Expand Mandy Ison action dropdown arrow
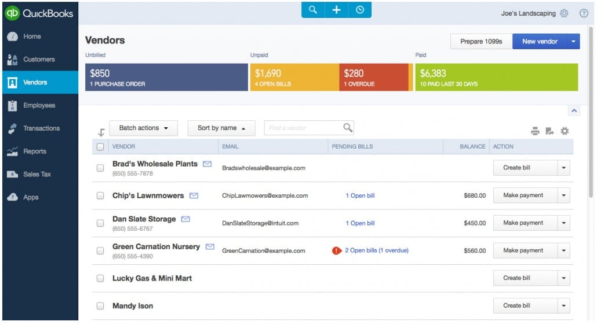The height and width of the screenshot is (325, 597). [x=564, y=306]
